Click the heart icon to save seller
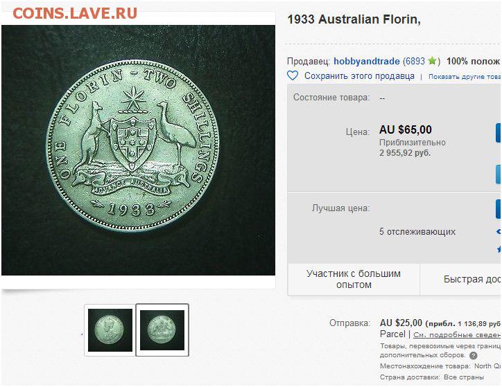Viewport: 502px width, 387px height. pyautogui.click(x=293, y=75)
